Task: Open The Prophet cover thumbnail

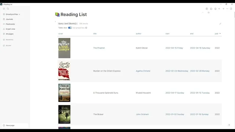Action: (64, 48)
